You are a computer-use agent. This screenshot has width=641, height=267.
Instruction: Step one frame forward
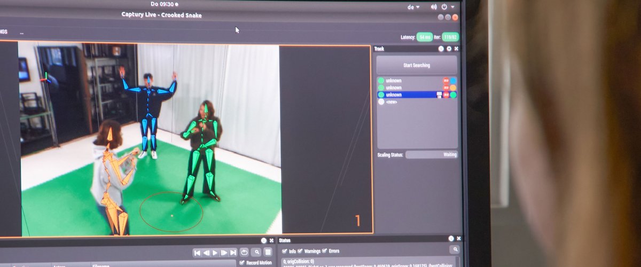click(224, 253)
